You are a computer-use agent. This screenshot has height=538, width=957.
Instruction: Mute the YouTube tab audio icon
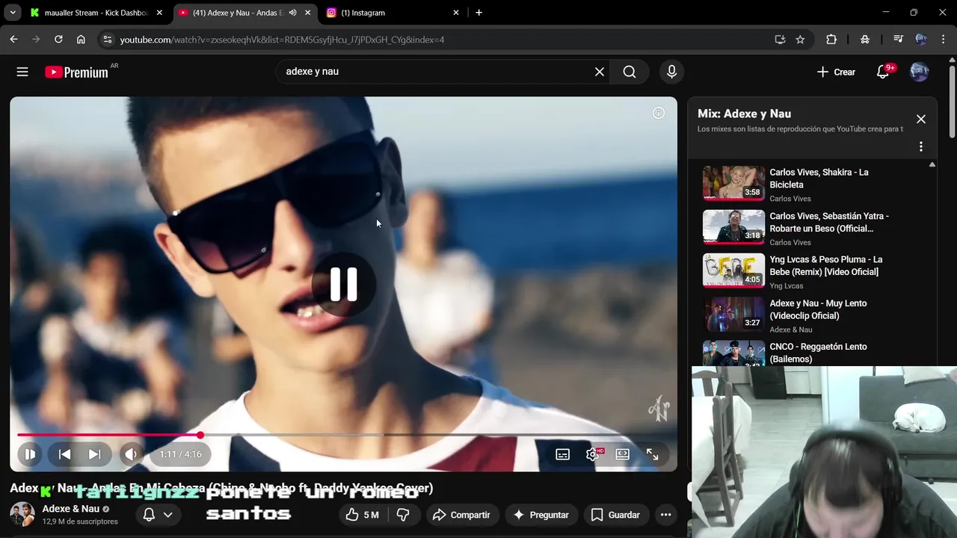point(292,13)
